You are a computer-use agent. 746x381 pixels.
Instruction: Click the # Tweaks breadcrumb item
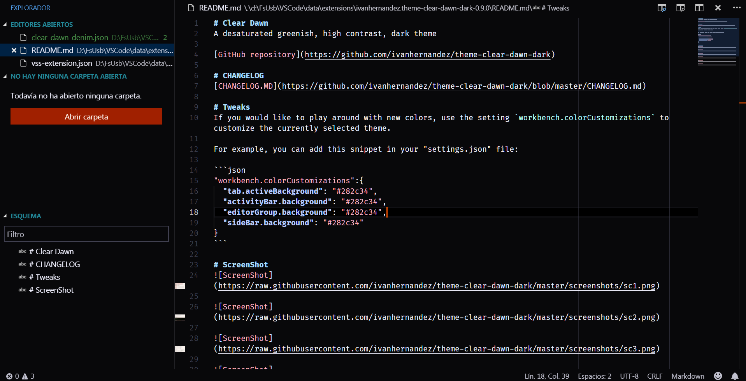coord(555,8)
